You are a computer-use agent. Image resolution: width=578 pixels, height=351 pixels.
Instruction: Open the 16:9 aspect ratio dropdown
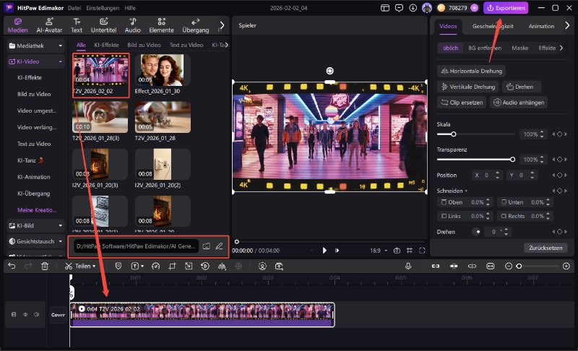(379, 251)
